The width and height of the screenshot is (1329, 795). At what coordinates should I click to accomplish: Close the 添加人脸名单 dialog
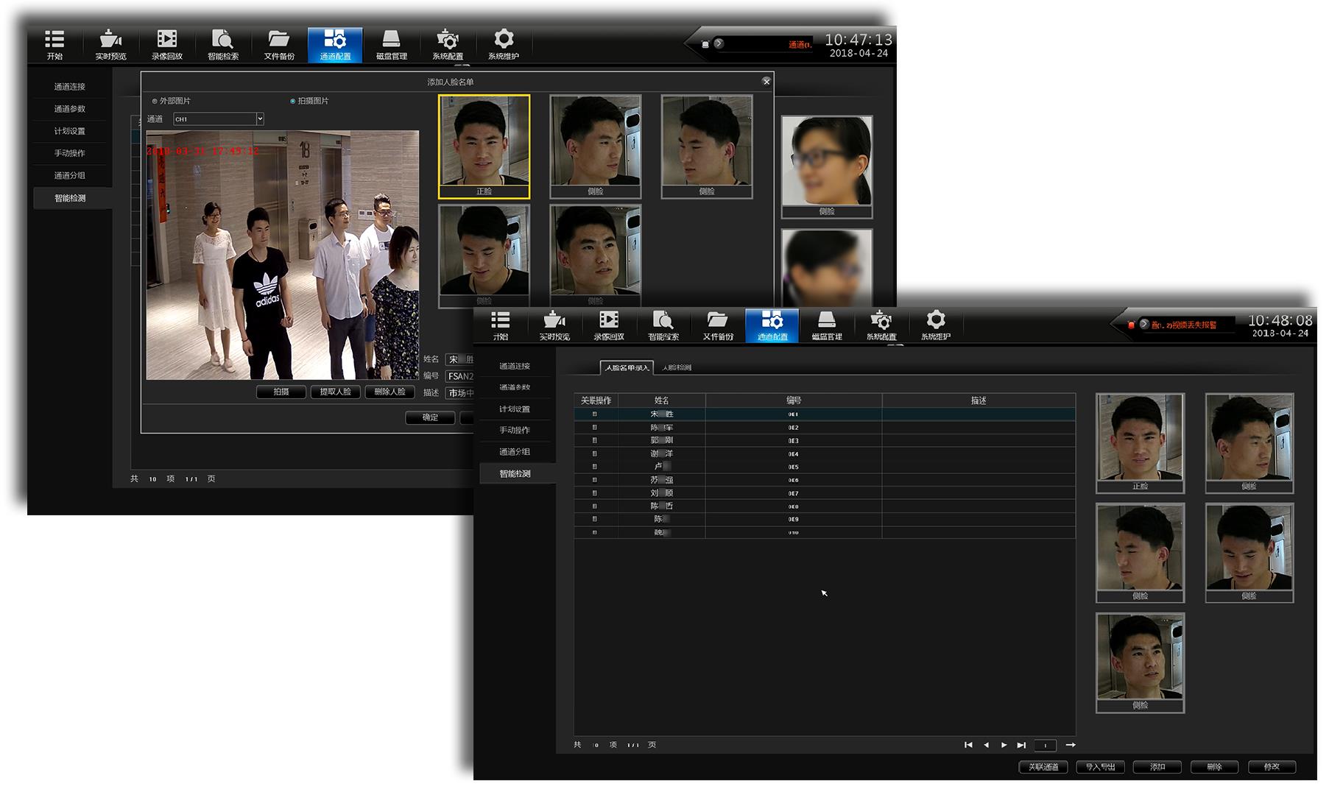[x=766, y=82]
